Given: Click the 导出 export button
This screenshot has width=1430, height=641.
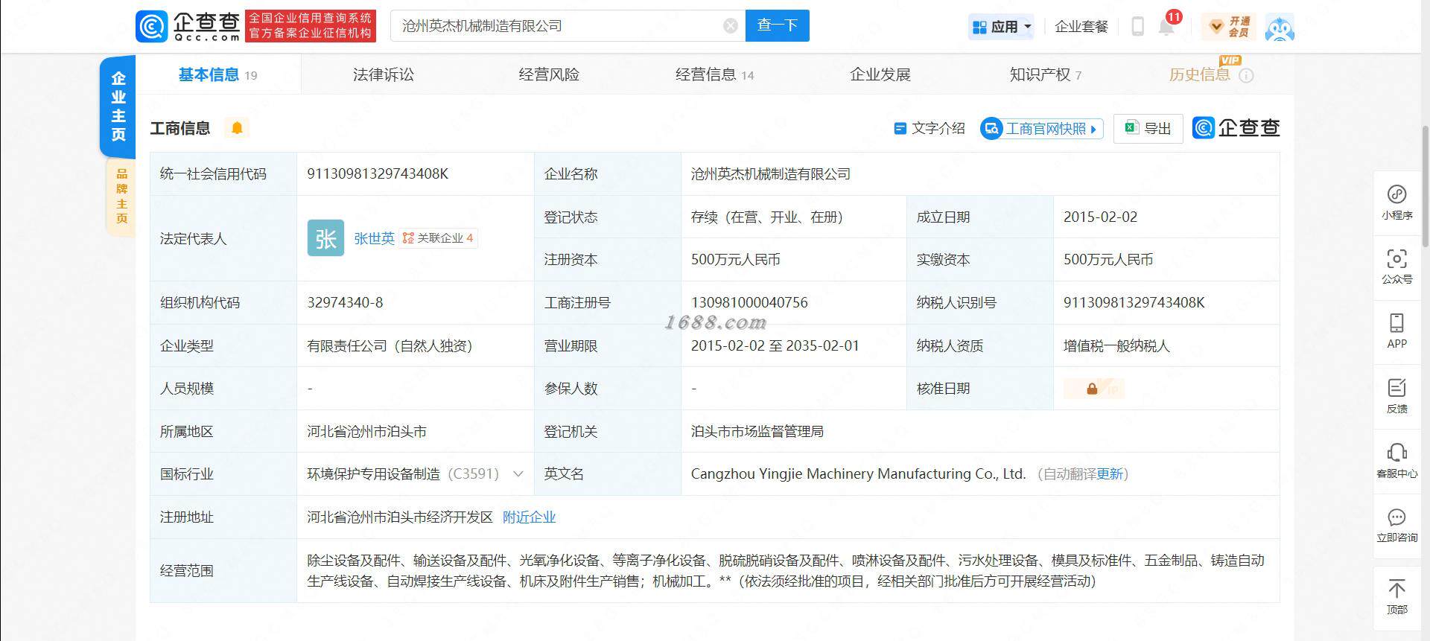Looking at the screenshot, I should (x=1148, y=128).
